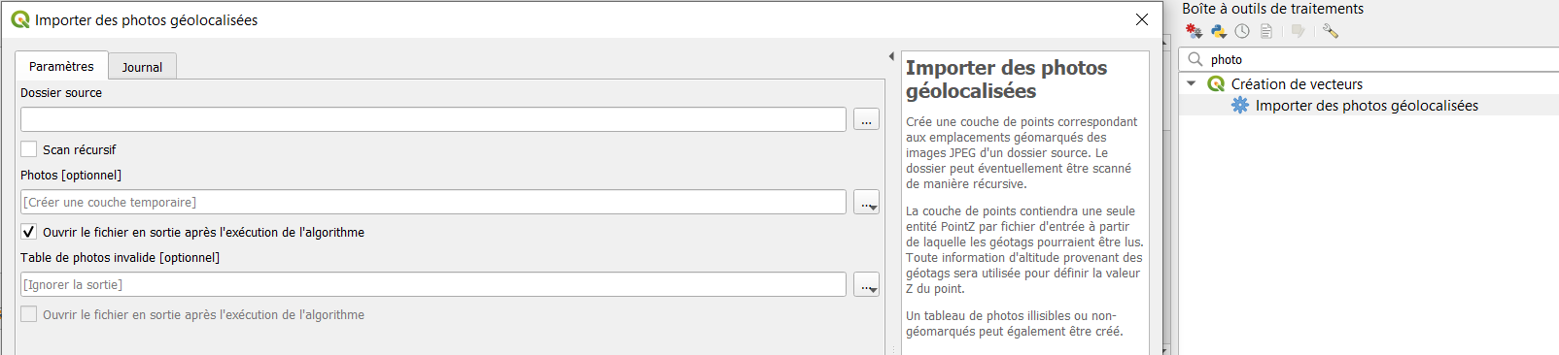Open processing options wrench icon
Screen dimensions: 1559x355
(x=1331, y=31)
